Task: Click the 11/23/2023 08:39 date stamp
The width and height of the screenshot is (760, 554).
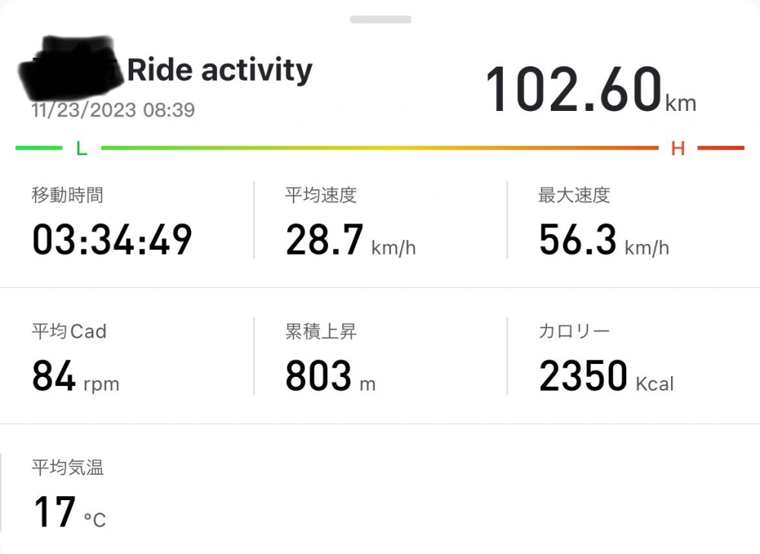Action: tap(113, 110)
